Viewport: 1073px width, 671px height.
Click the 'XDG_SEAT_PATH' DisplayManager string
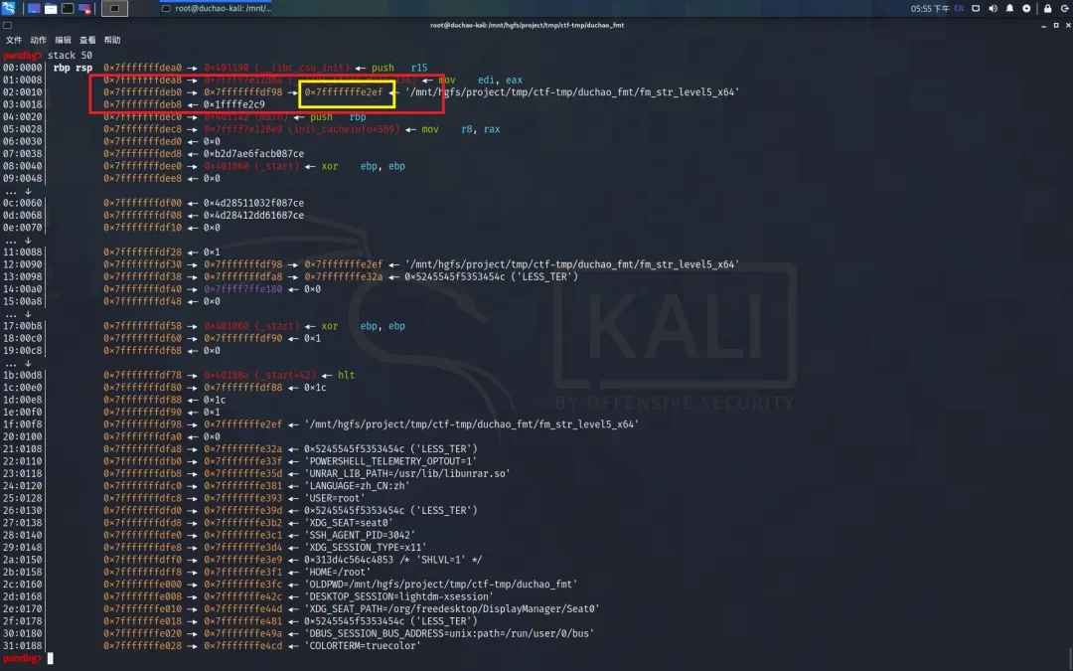452,608
